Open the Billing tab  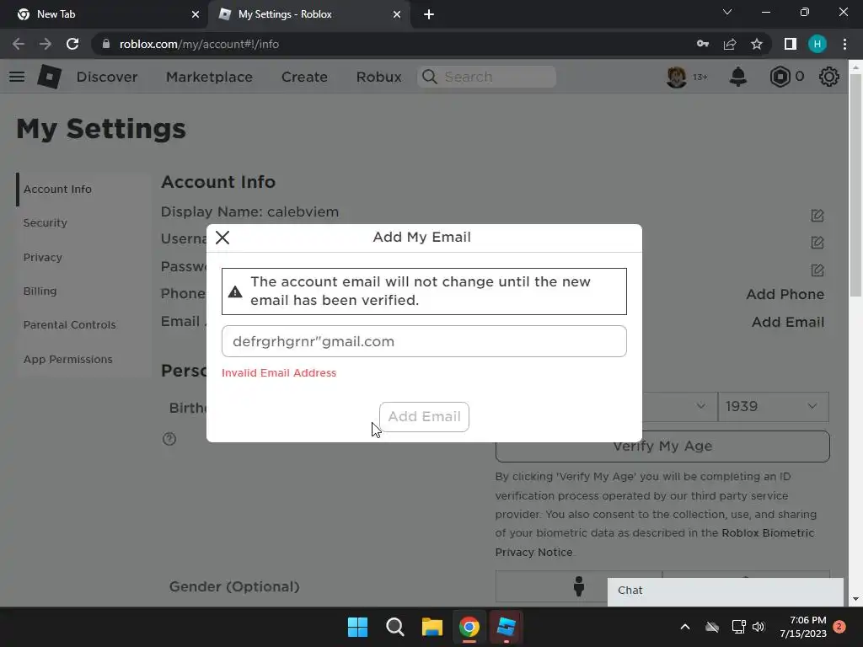click(40, 291)
